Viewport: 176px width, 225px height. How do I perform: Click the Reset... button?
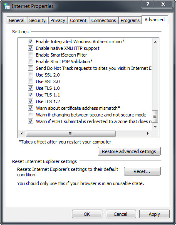pyautogui.click(x=142, y=171)
